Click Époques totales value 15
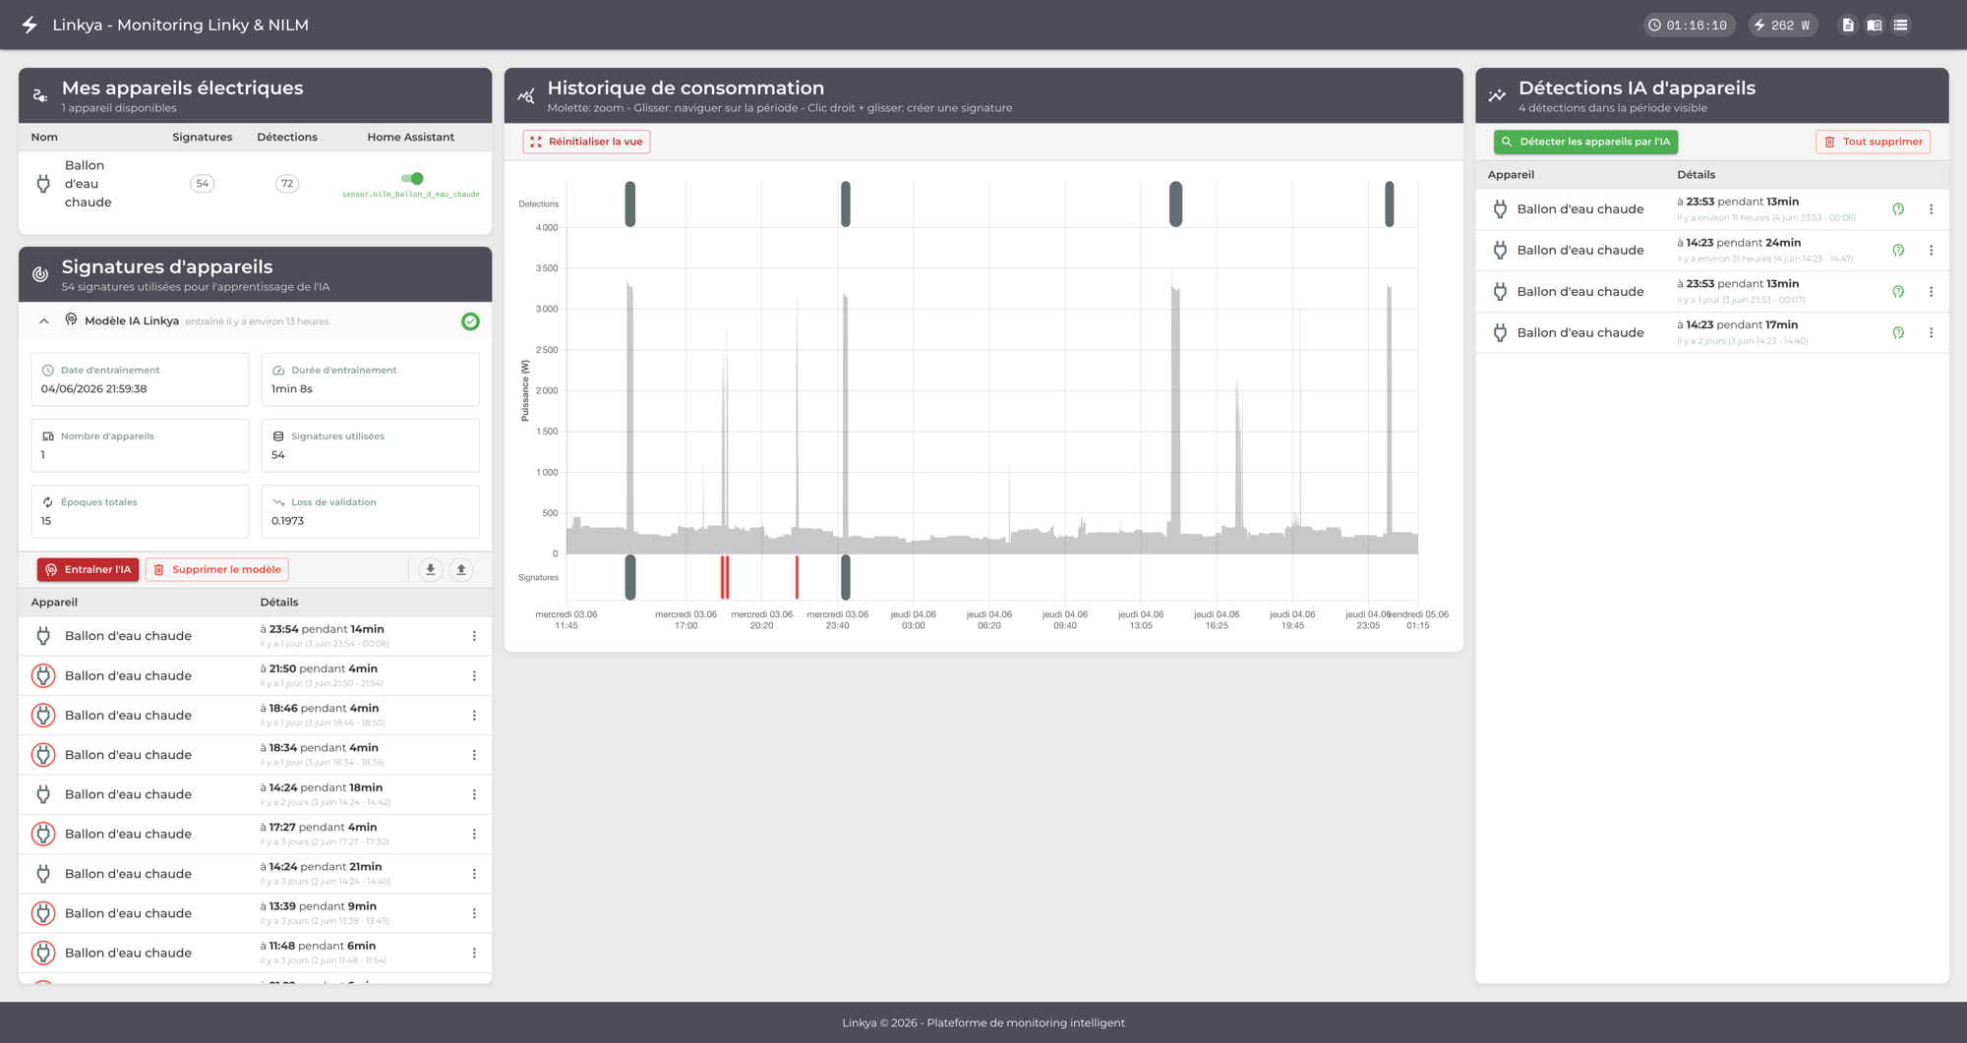This screenshot has height=1043, width=1967. [46, 521]
